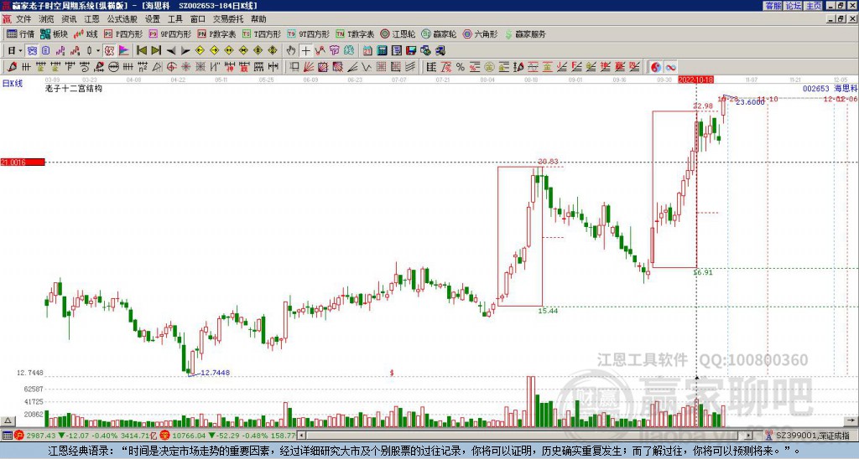Open the 六角形 hexagon tool

coord(481,34)
